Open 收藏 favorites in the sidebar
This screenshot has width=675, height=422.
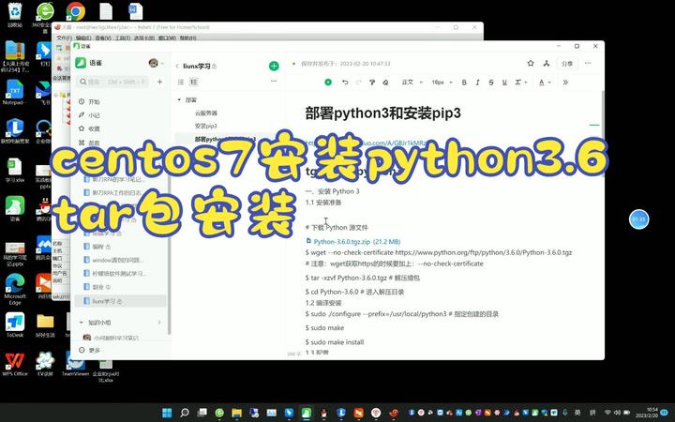click(90, 128)
